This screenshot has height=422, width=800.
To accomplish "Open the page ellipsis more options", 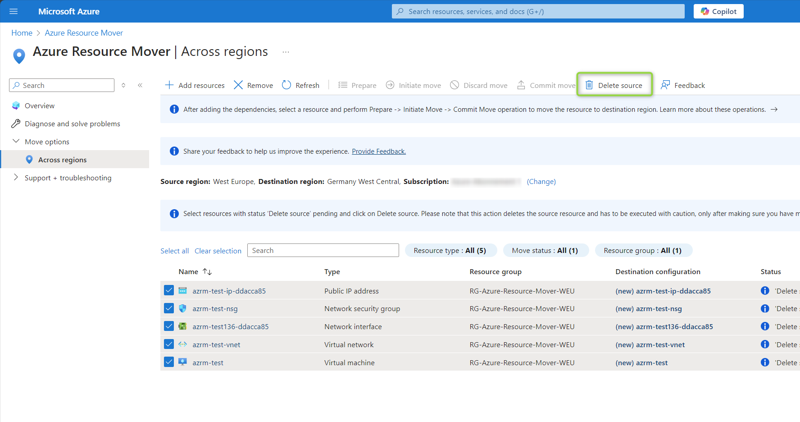I will tap(286, 52).
